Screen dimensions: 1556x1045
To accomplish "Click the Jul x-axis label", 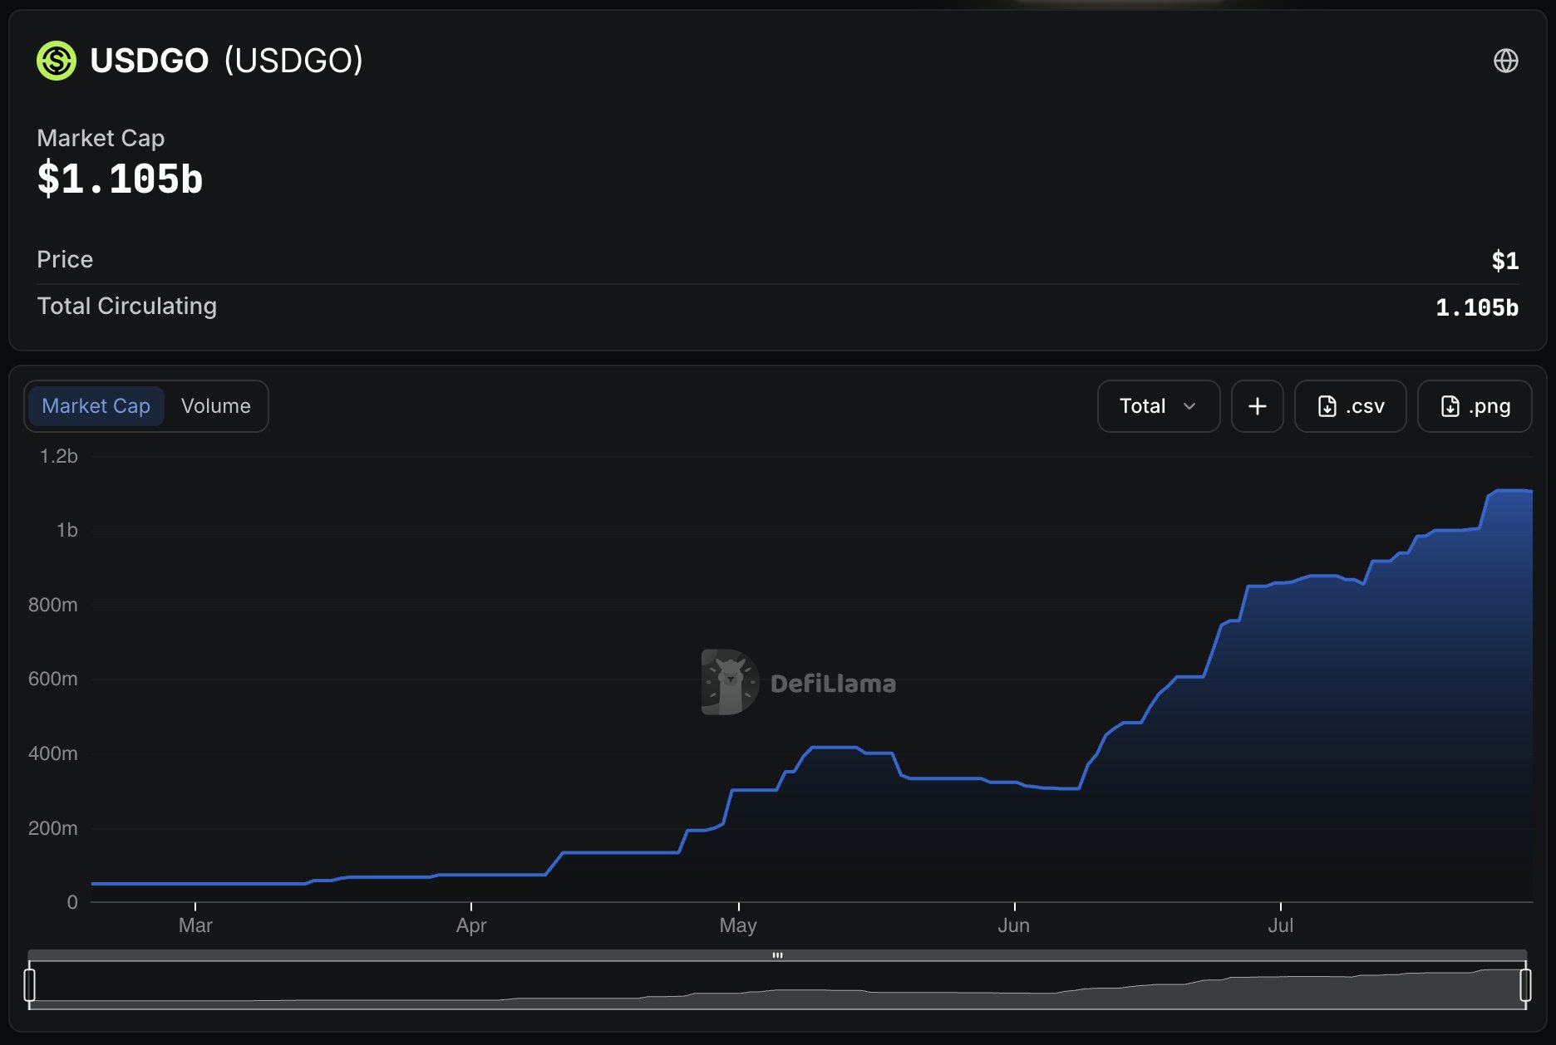I will 1280,925.
